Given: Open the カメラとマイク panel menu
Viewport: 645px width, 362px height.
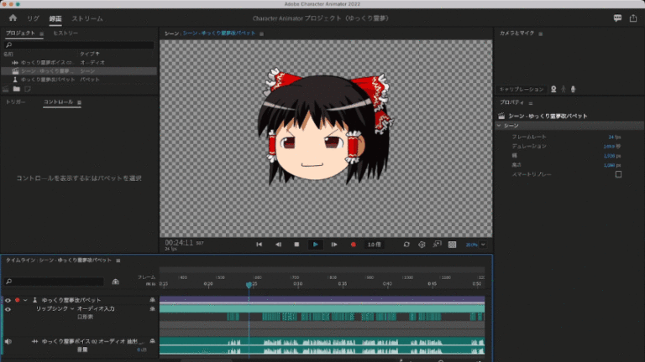Looking at the screenshot, I should pos(541,34).
